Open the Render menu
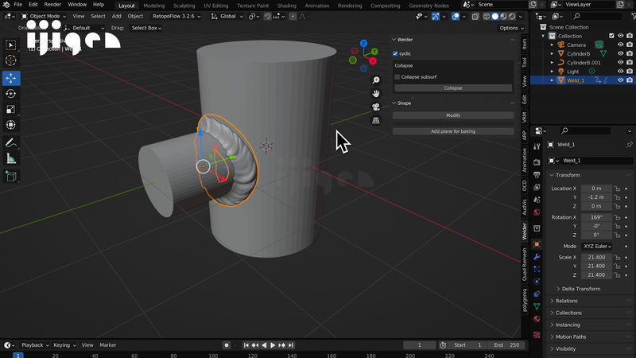Image resolution: width=636 pixels, height=358 pixels. tap(52, 5)
